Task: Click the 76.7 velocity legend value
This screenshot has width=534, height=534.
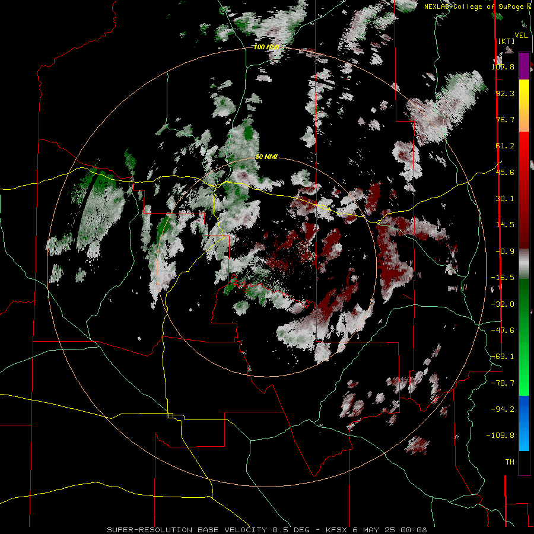Action: (505, 119)
